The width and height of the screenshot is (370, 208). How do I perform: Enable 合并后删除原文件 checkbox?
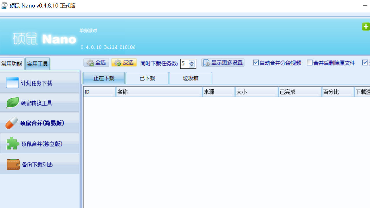click(x=310, y=63)
